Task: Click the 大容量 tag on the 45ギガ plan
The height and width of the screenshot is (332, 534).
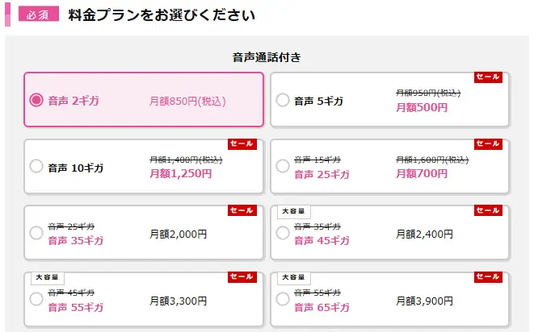Action: [293, 211]
